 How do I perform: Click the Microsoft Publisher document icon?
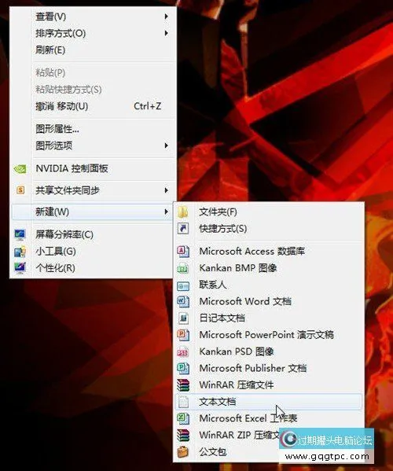pos(183,368)
